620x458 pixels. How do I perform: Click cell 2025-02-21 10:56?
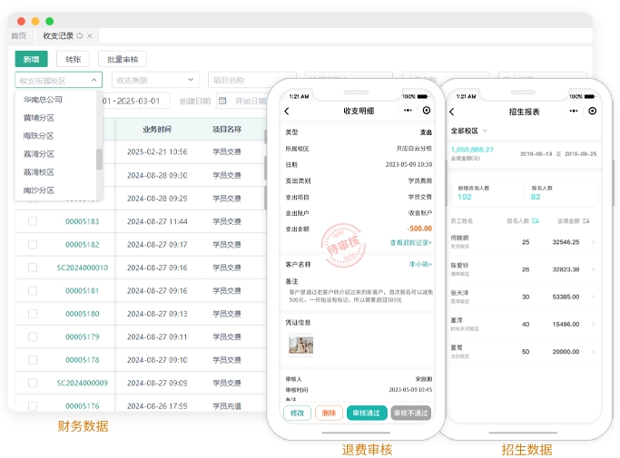coord(157,151)
